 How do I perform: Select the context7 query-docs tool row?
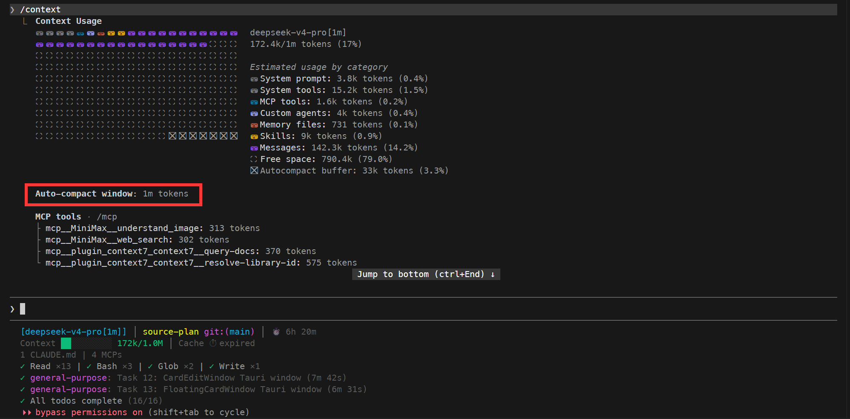[x=181, y=251]
